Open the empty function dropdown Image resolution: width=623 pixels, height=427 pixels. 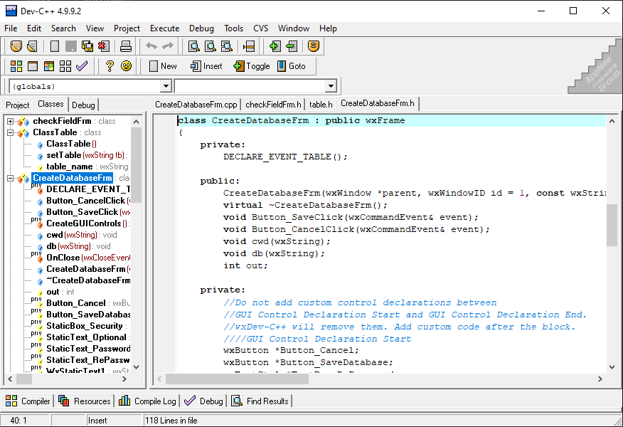pos(331,86)
